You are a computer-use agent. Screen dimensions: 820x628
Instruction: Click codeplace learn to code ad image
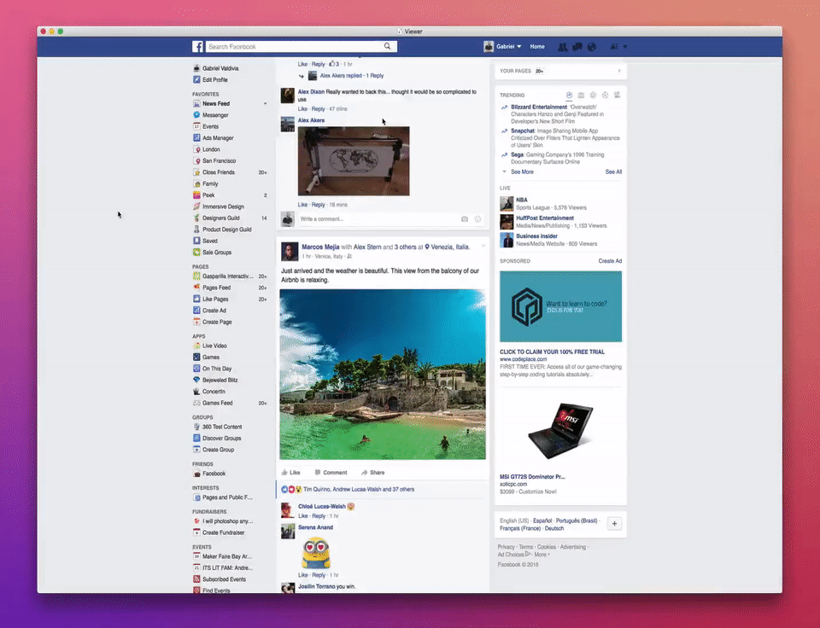pos(560,306)
